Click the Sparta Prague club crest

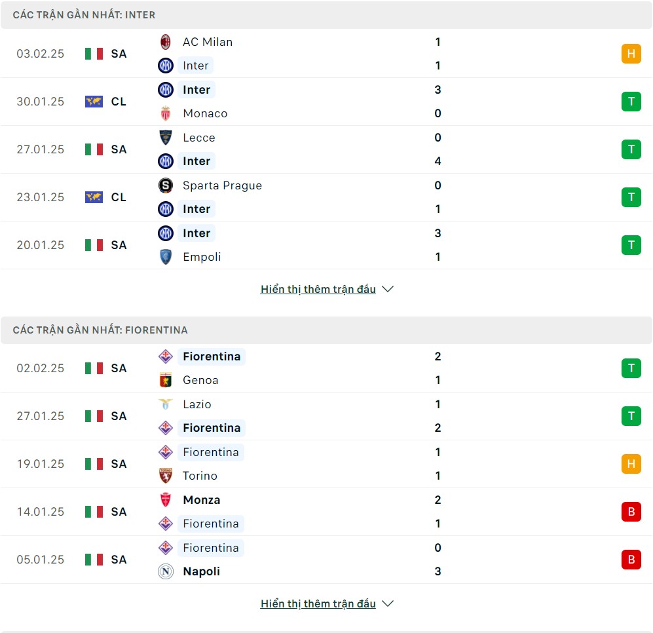[x=165, y=185]
